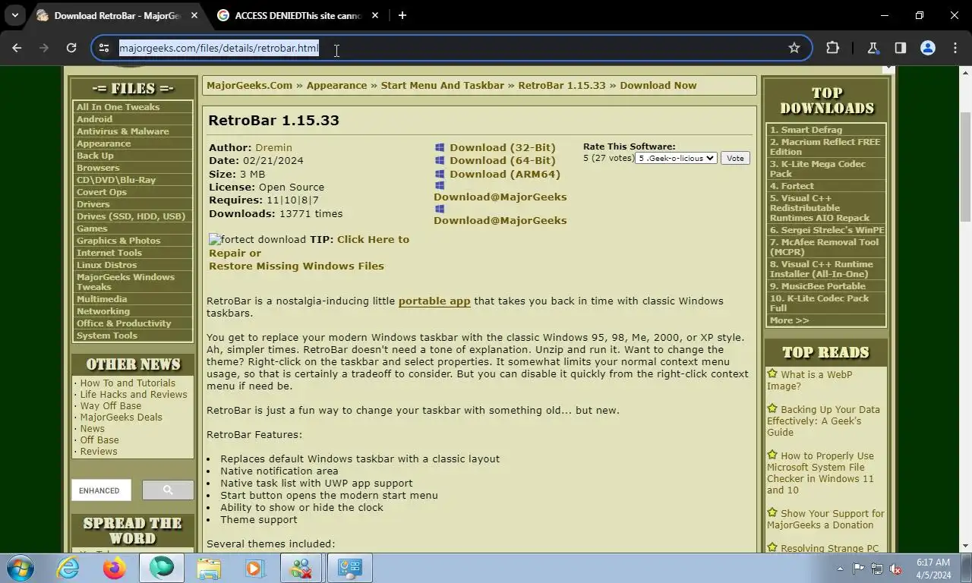This screenshot has height=583, width=972.
Task: Select the Download RetroBar tab
Action: coord(117,15)
